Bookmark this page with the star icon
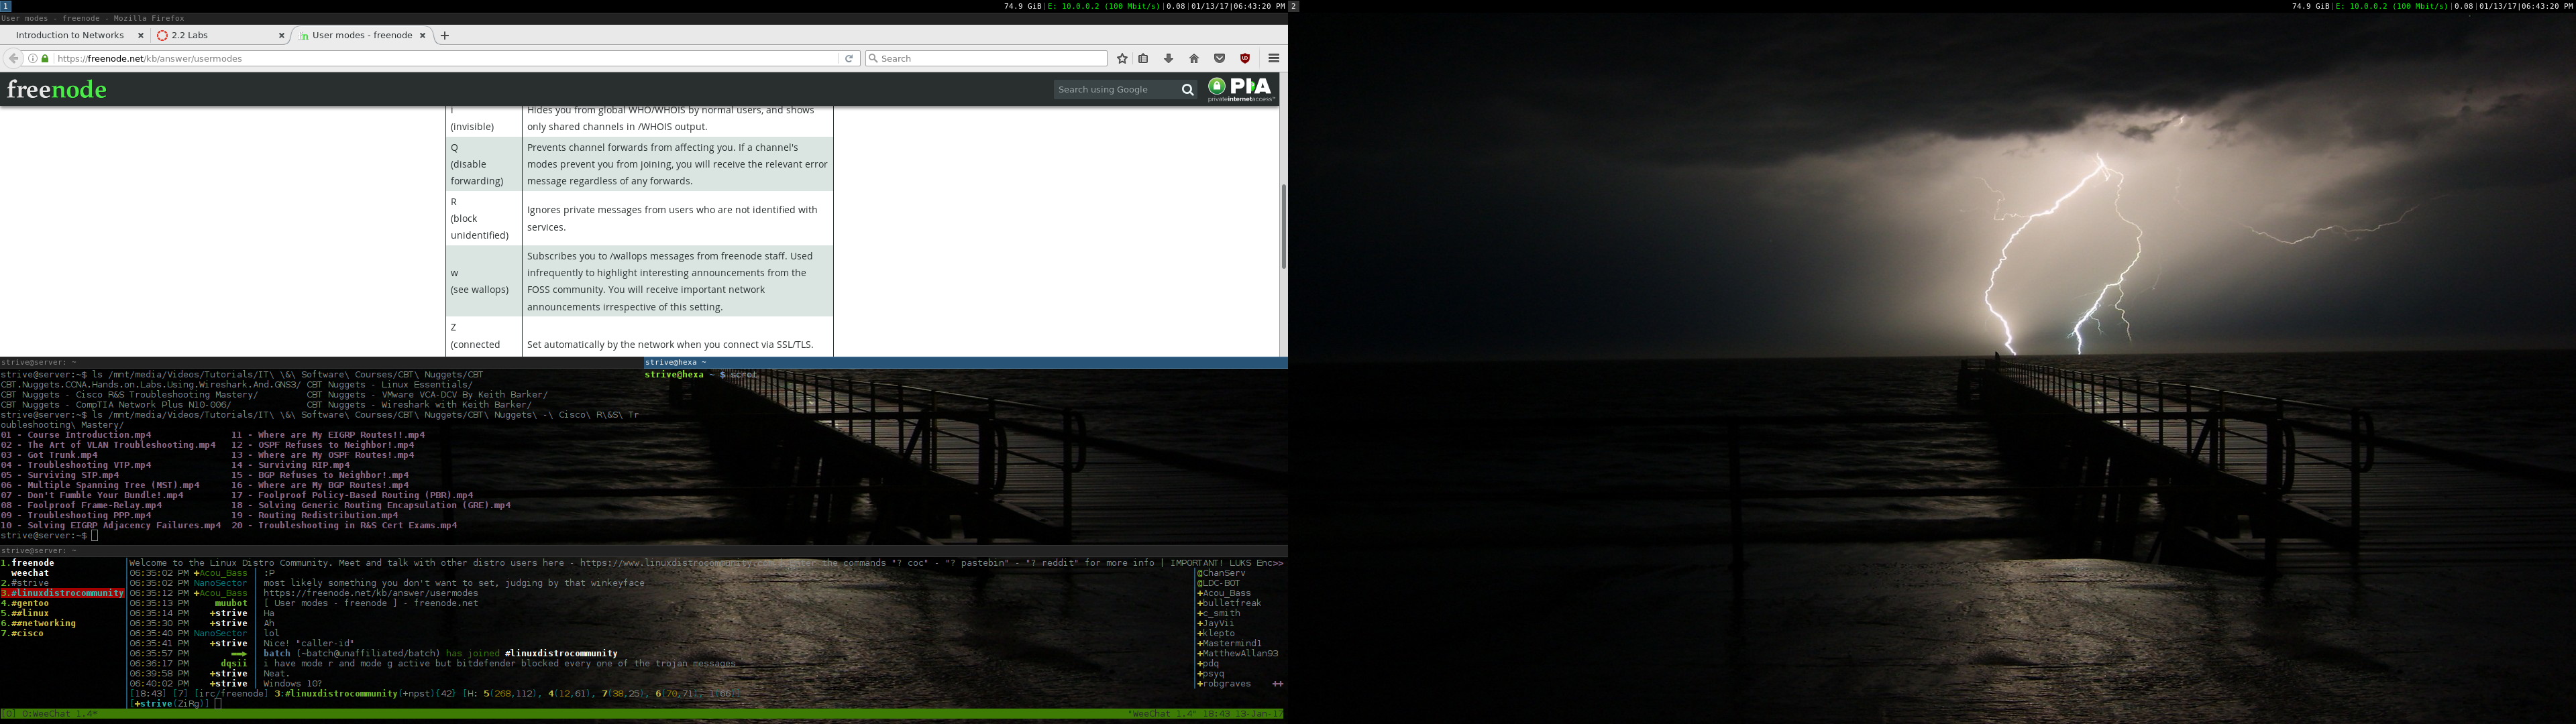Viewport: 2576px width, 724px height. coord(1122,58)
